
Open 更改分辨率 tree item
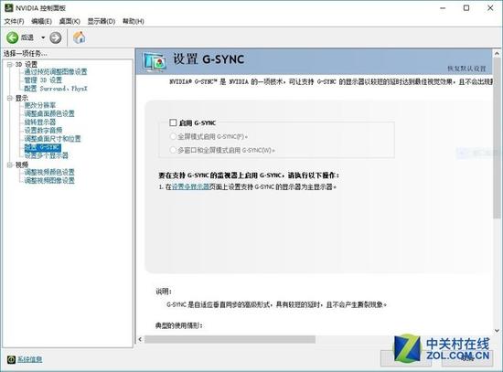40,105
